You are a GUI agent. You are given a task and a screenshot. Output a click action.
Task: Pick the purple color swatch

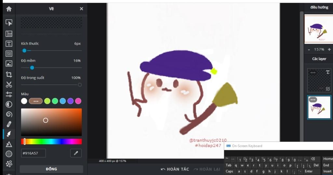pos(70,101)
